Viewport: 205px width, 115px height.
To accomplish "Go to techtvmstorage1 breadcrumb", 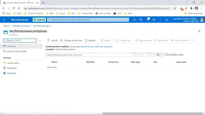I will 42,26.
